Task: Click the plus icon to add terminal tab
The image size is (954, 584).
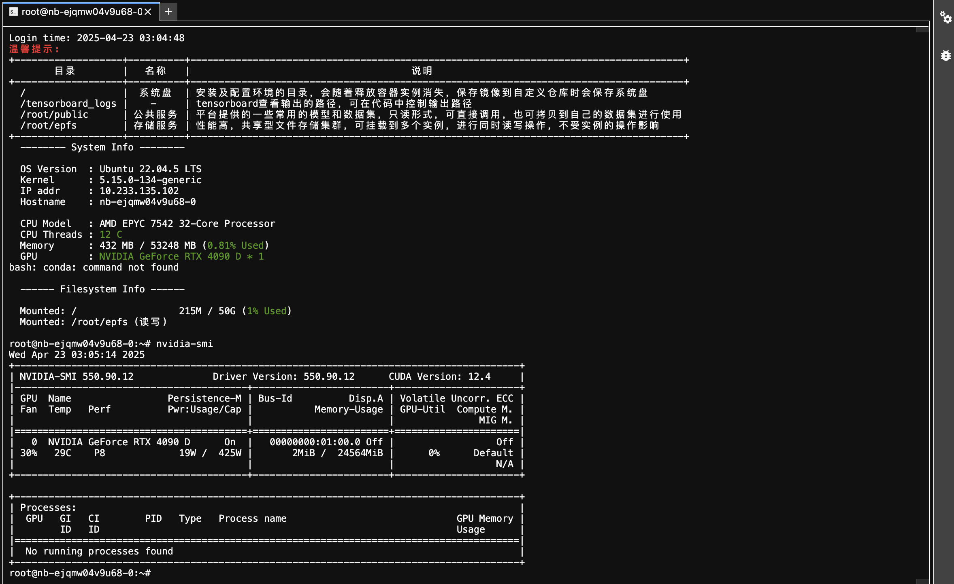Action: coord(168,12)
